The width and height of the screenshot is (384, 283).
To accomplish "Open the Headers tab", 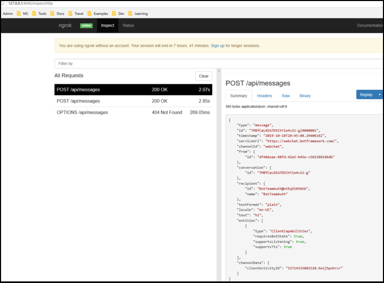I will (265, 96).
